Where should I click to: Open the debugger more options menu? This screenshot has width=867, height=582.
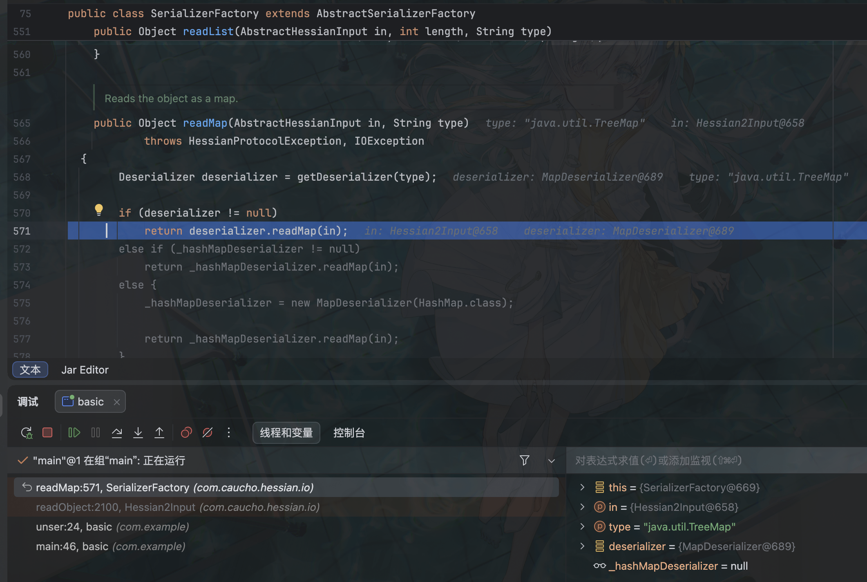click(229, 432)
